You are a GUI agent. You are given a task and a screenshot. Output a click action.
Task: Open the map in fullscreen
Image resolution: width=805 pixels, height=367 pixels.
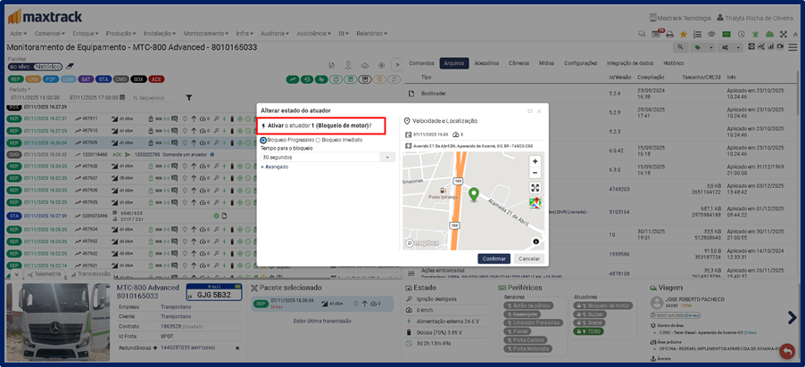pos(535,188)
